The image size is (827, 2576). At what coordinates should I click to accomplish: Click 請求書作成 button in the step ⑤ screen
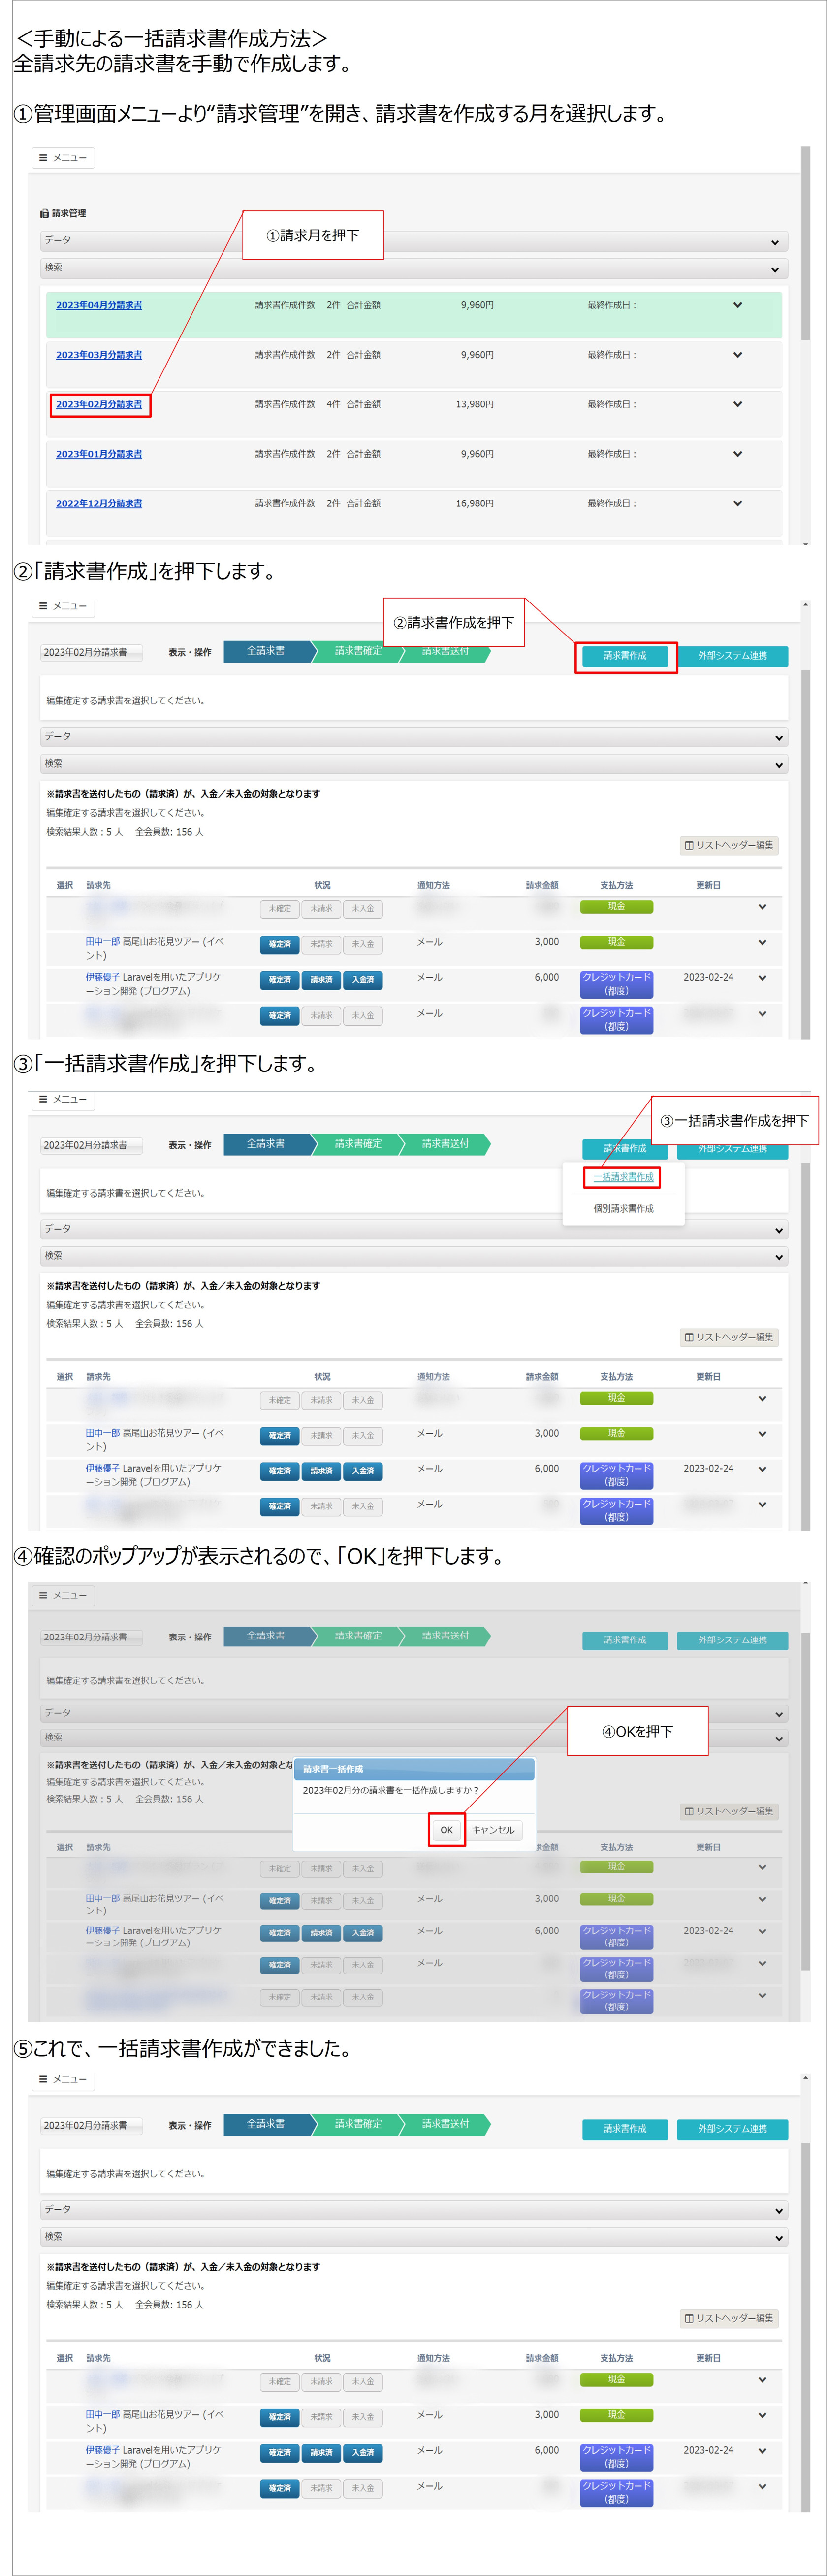coord(625,2129)
